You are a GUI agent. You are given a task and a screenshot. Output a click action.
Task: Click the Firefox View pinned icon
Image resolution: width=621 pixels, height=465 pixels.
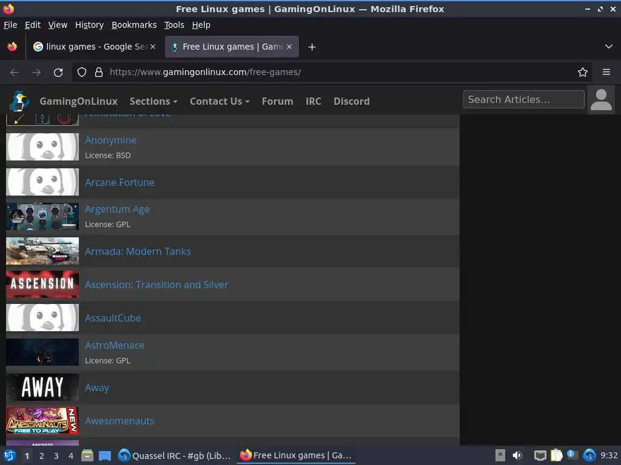pyautogui.click(x=12, y=47)
